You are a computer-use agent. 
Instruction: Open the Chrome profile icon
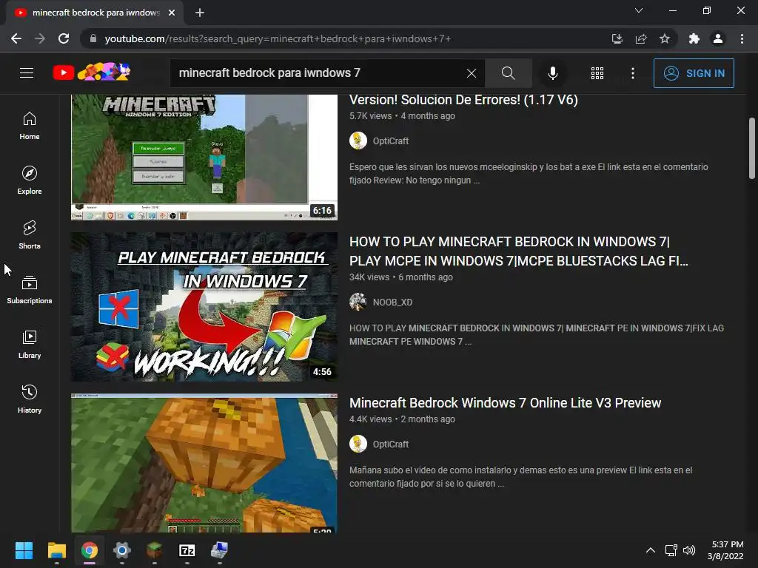click(x=718, y=38)
